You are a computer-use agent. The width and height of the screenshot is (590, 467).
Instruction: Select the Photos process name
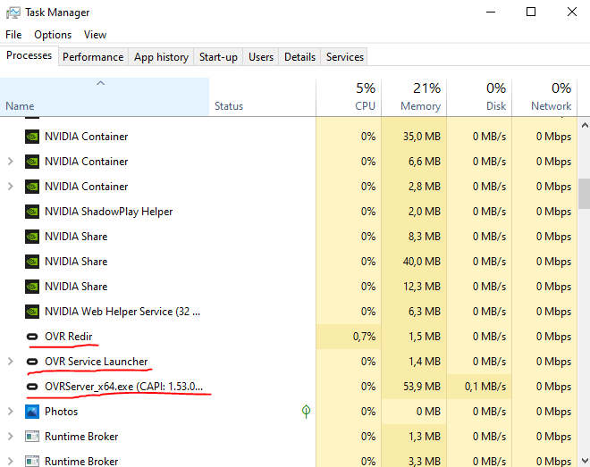62,412
